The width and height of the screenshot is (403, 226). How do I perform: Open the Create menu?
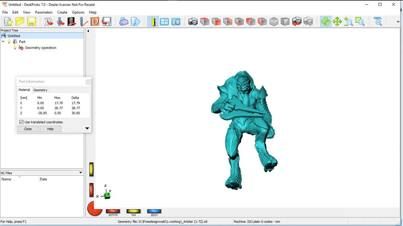pos(62,12)
